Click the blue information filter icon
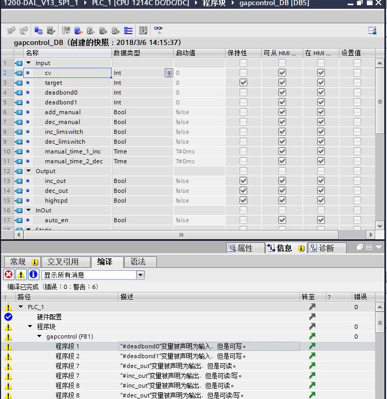This screenshot has height=399, width=387. (x=33, y=274)
